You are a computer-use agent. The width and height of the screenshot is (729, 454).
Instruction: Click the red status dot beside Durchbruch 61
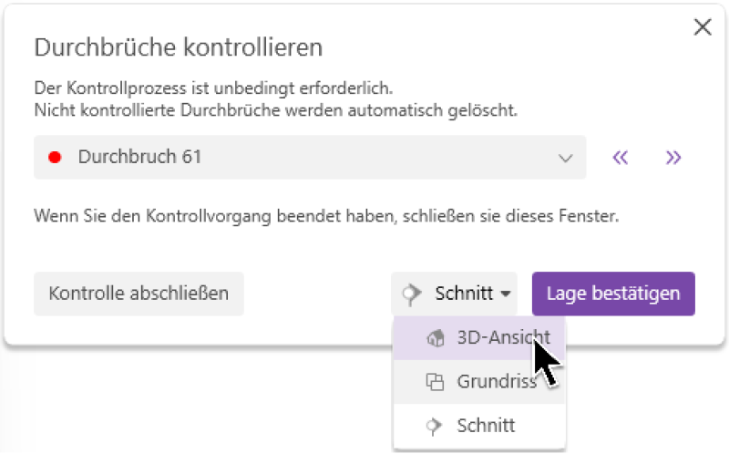(x=55, y=158)
